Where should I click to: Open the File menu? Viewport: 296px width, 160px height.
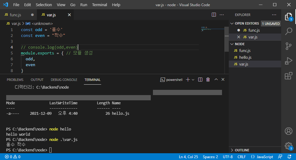click(16, 5)
